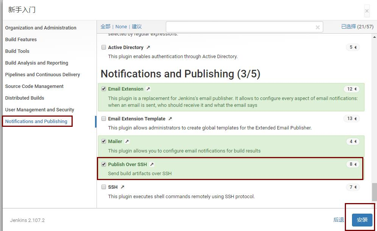
Task: Expand Publish Over SSH dependencies badge 8
Action: pyautogui.click(x=353, y=164)
